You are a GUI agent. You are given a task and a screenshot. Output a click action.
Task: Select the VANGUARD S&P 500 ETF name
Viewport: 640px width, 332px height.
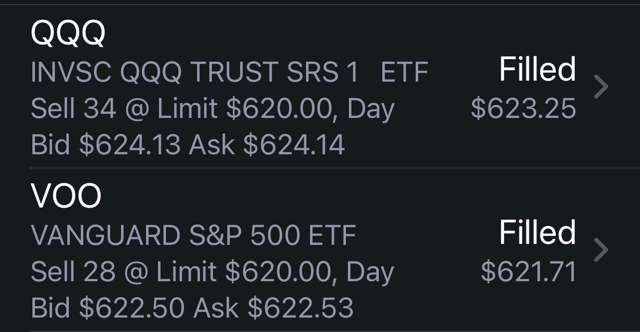(x=193, y=235)
